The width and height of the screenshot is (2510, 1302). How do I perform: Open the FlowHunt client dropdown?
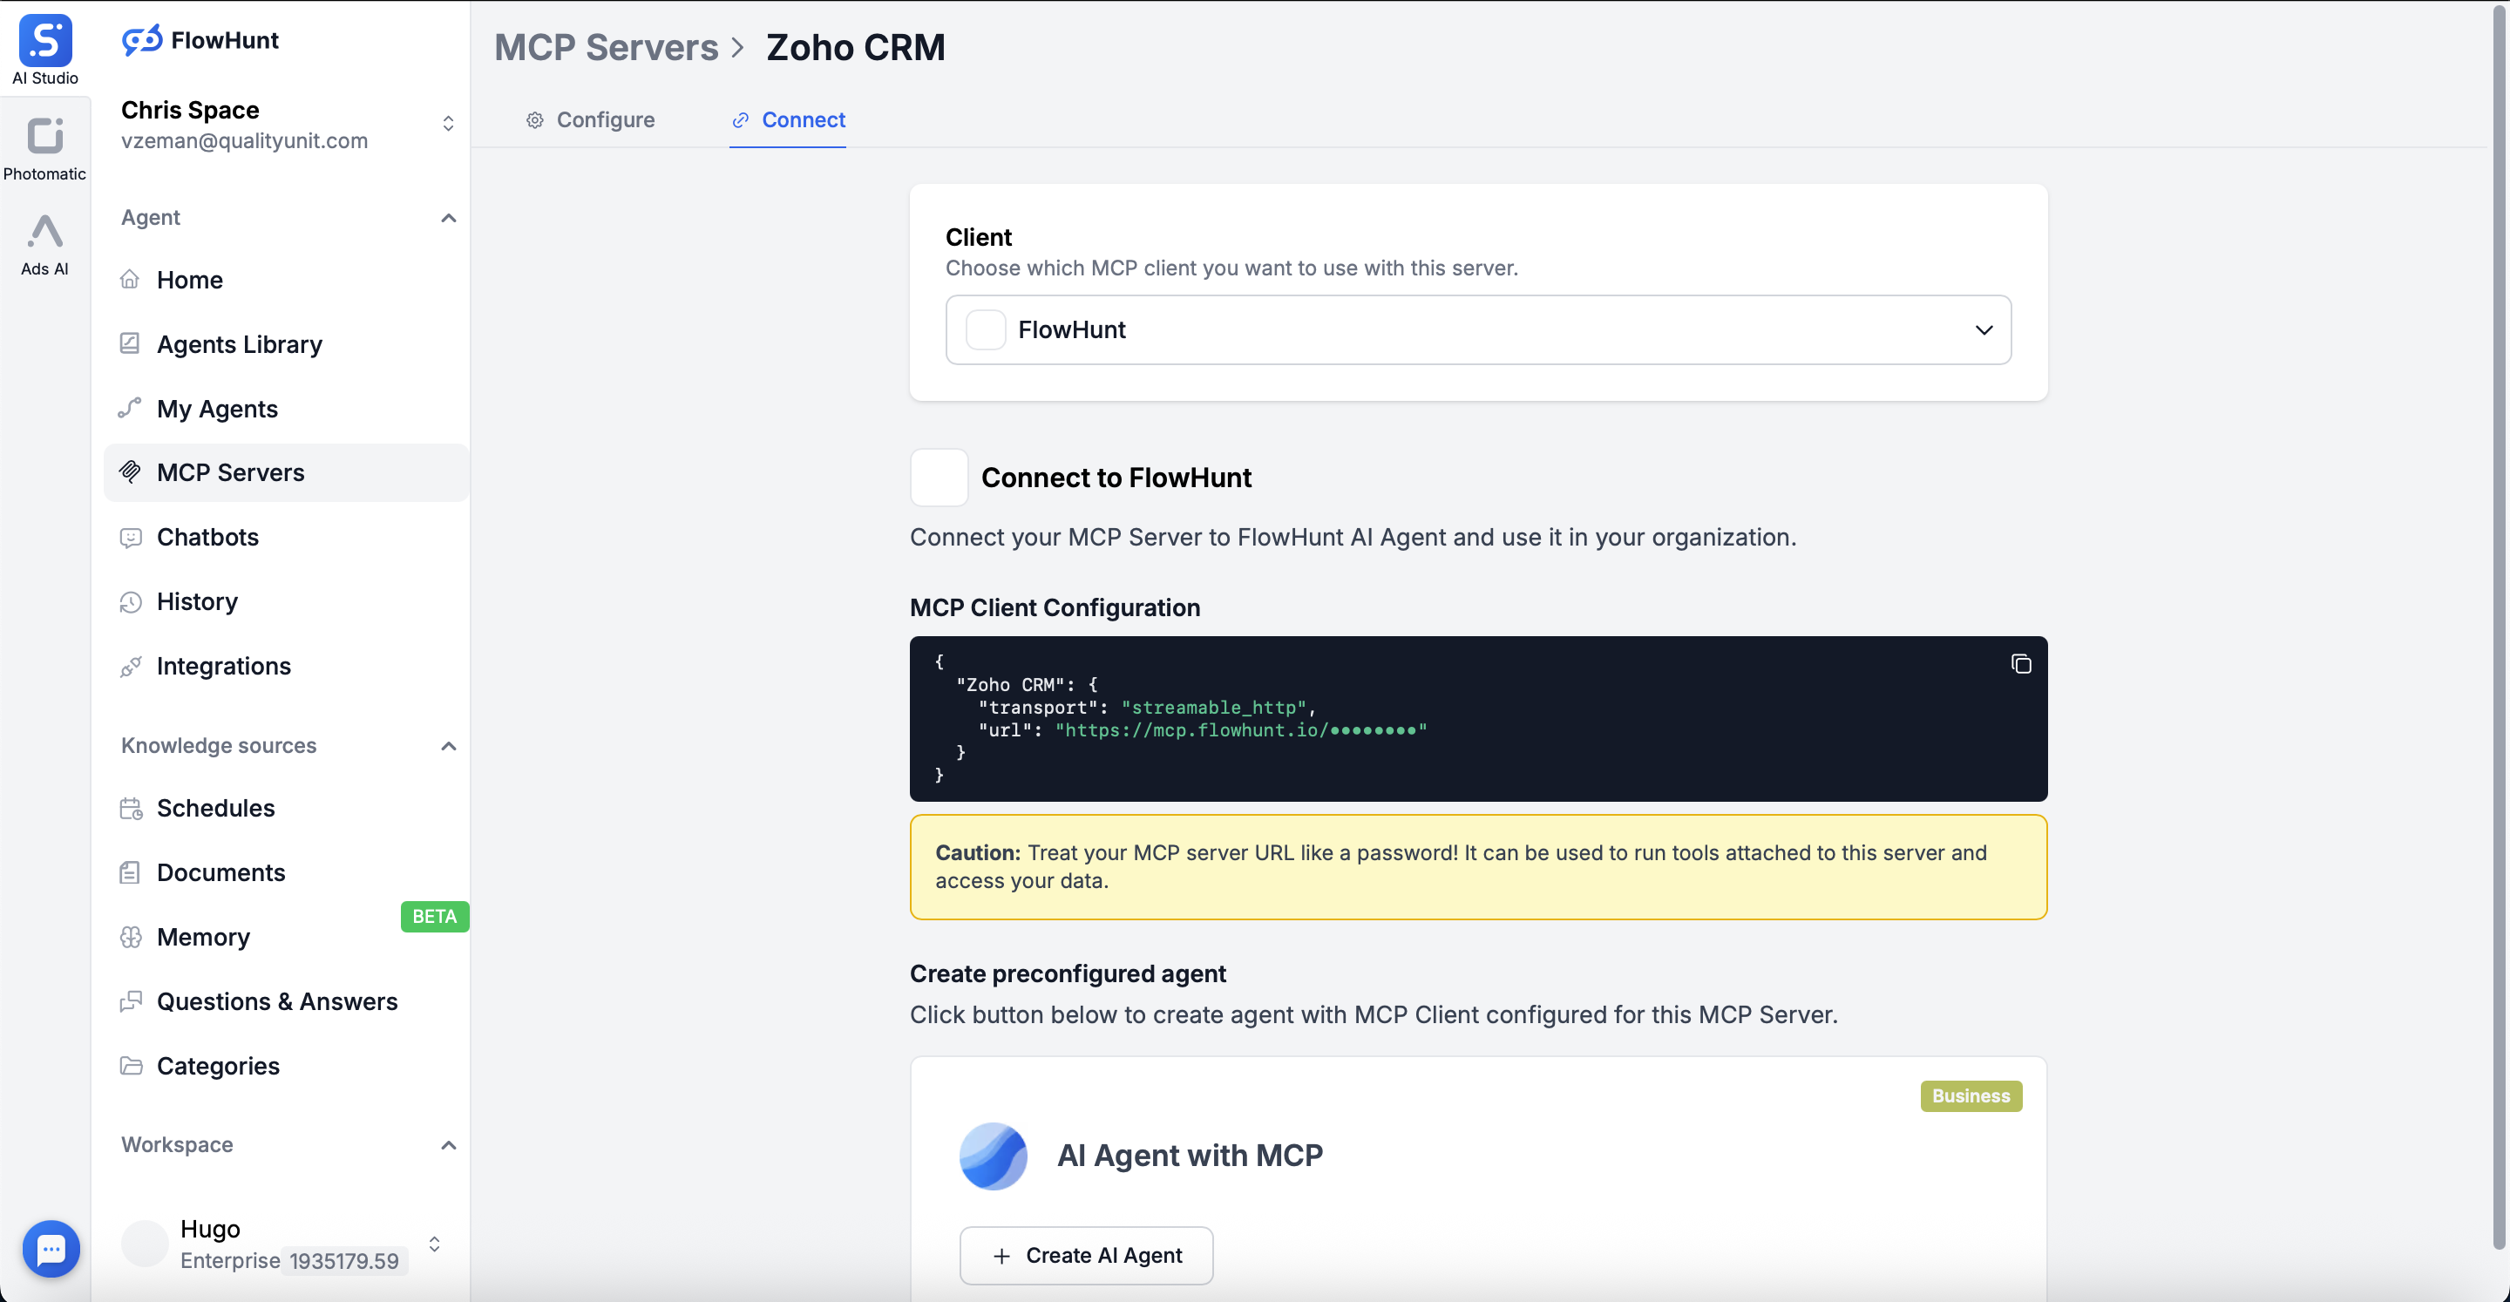click(x=1984, y=329)
